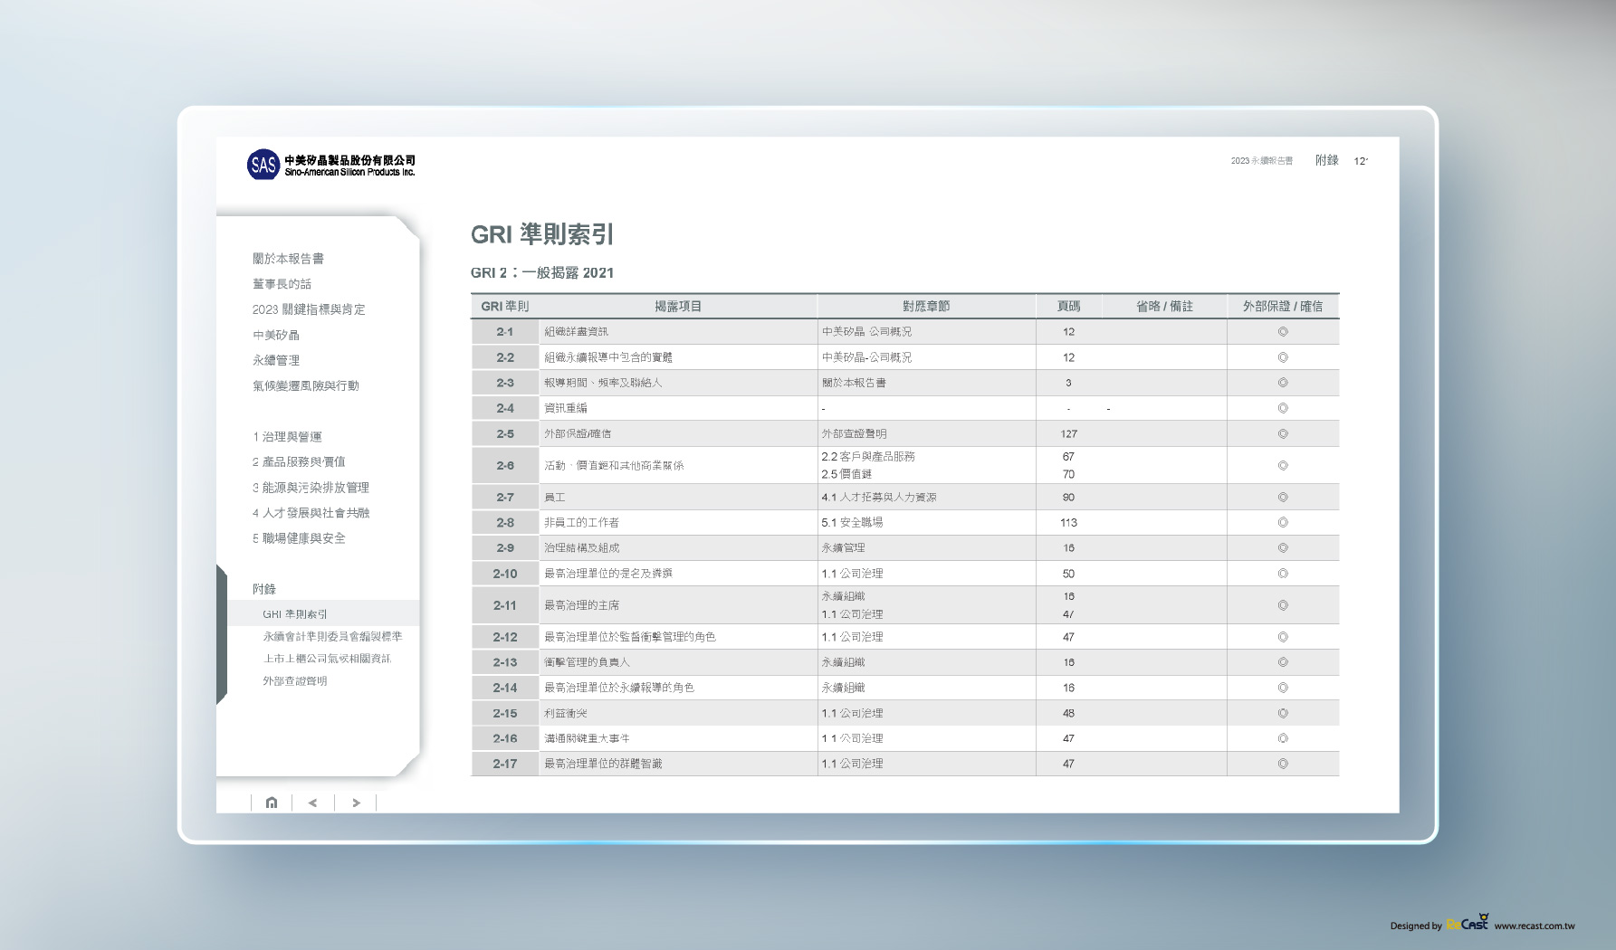The width and height of the screenshot is (1616, 950).
Task: Go to the next page arrow
Action: point(357,803)
